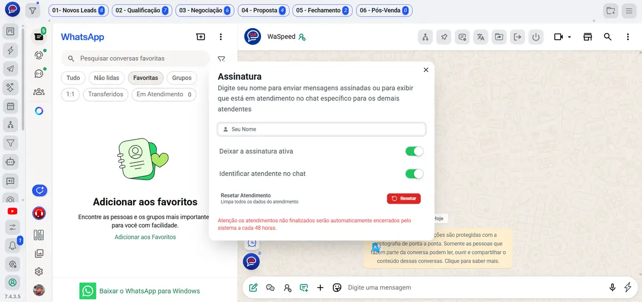Viewport: 642px width, 302px height.
Task: Click the pin chat icon in header
Action: (444, 37)
